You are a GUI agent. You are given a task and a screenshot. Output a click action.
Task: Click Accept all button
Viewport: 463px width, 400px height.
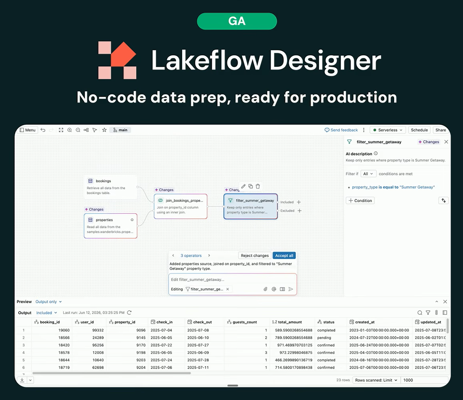click(x=284, y=255)
